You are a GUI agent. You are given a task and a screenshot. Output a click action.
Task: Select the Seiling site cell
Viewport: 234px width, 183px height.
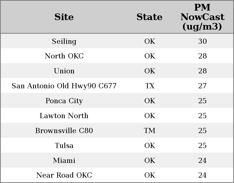tap(64, 41)
